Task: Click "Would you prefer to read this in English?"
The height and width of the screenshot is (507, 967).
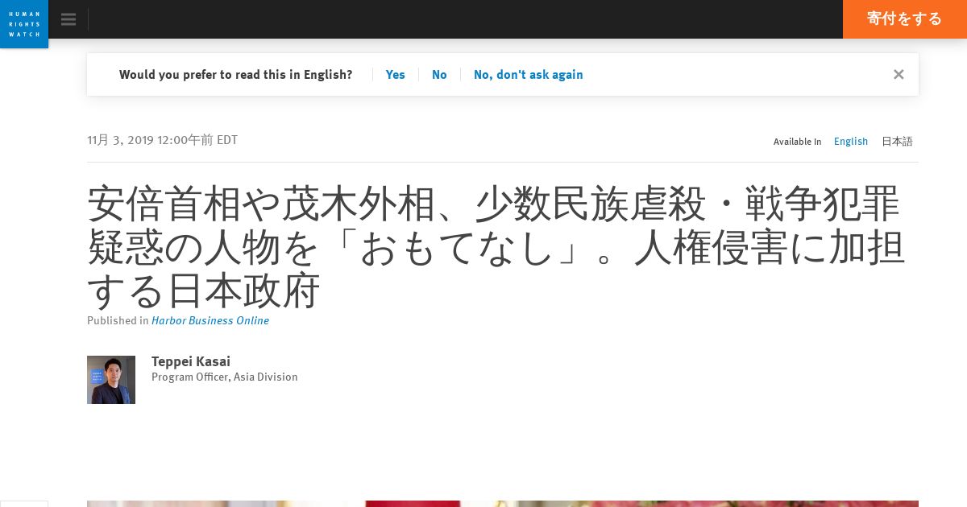Action: coord(235,75)
